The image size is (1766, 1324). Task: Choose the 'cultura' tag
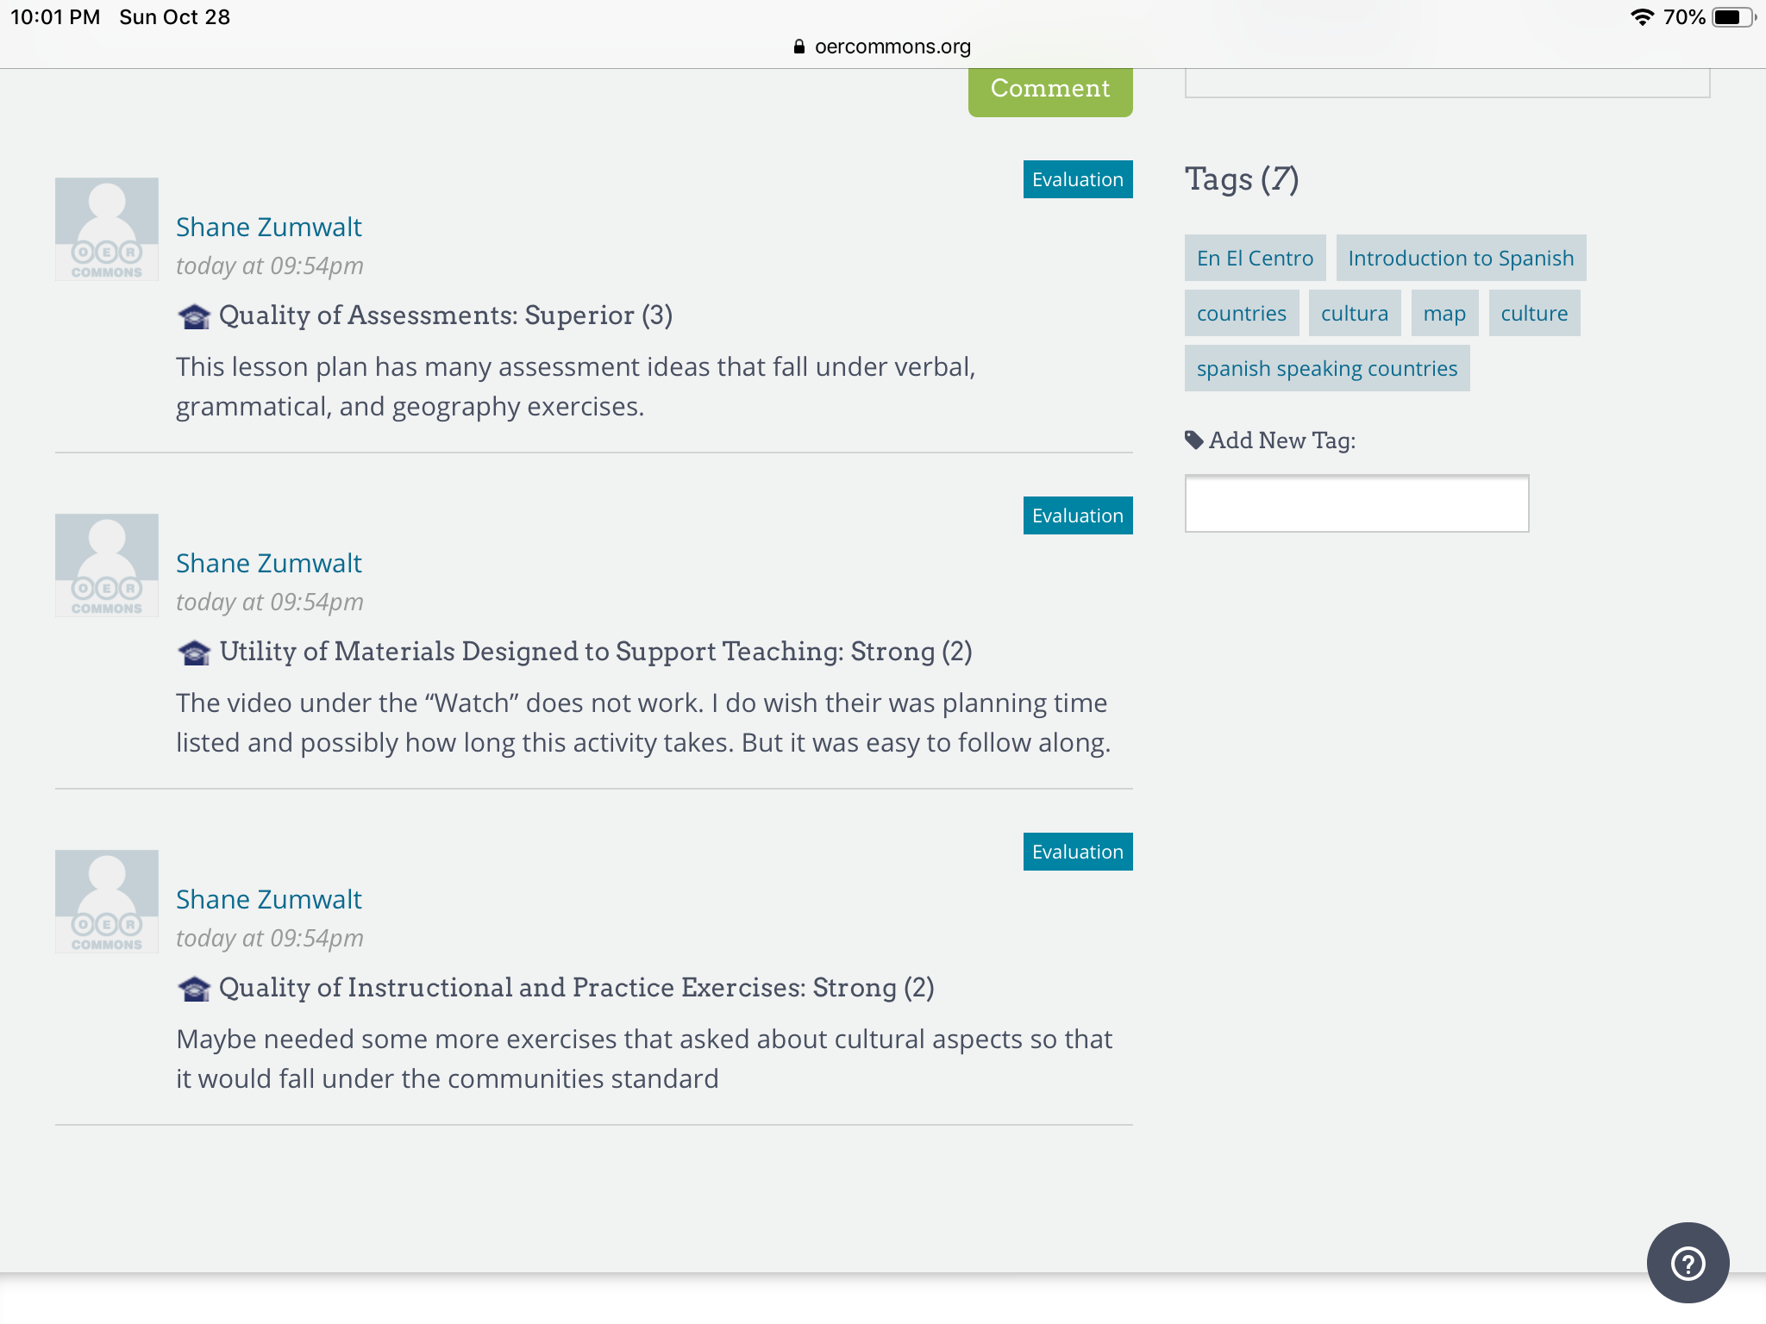(x=1355, y=313)
